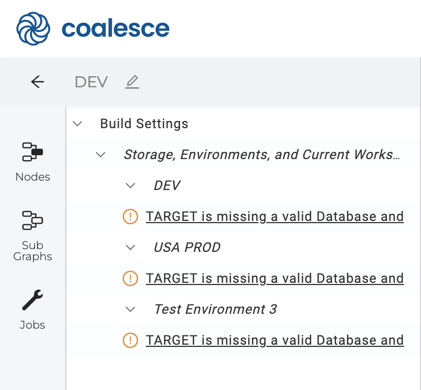Screen dimensions: 421x390
Task: Select the Test Environment 3 label
Action: [x=215, y=309]
